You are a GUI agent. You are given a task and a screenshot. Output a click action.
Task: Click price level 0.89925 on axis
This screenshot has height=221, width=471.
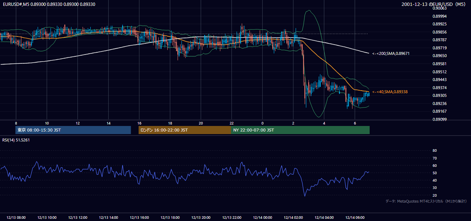[x=440, y=24]
